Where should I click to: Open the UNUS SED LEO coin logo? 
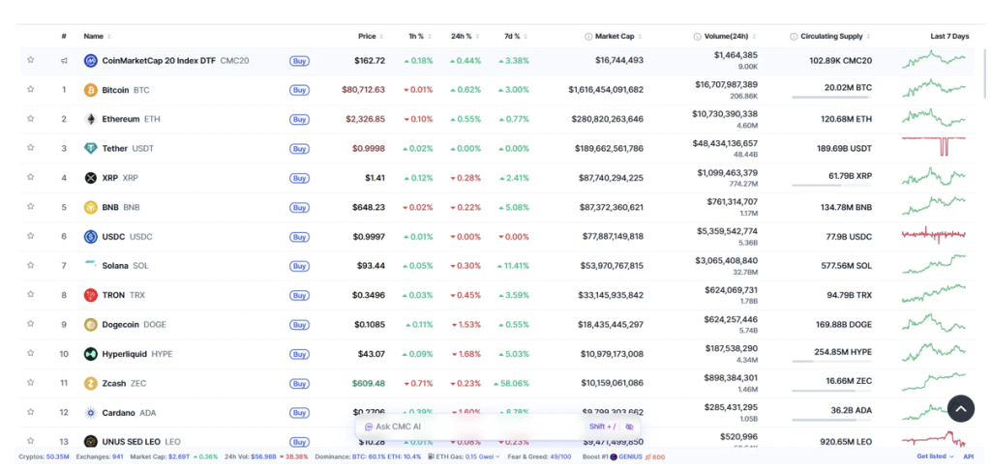click(x=91, y=441)
